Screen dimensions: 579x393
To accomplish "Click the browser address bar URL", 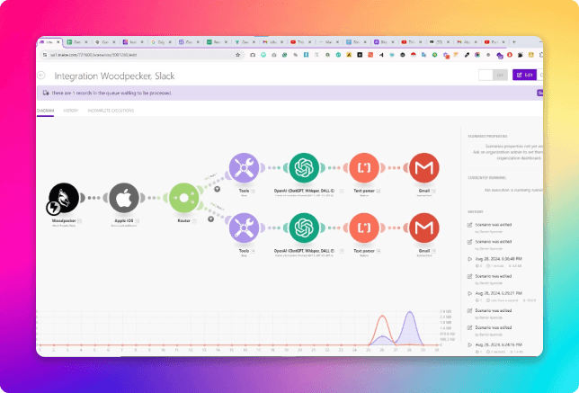I will [x=94, y=55].
